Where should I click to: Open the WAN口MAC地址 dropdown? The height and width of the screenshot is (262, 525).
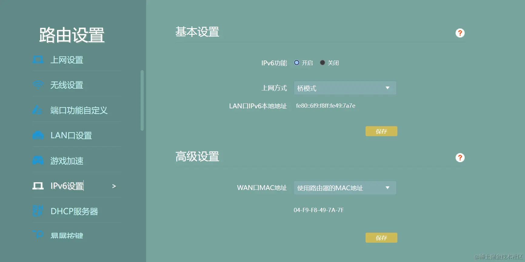345,188
